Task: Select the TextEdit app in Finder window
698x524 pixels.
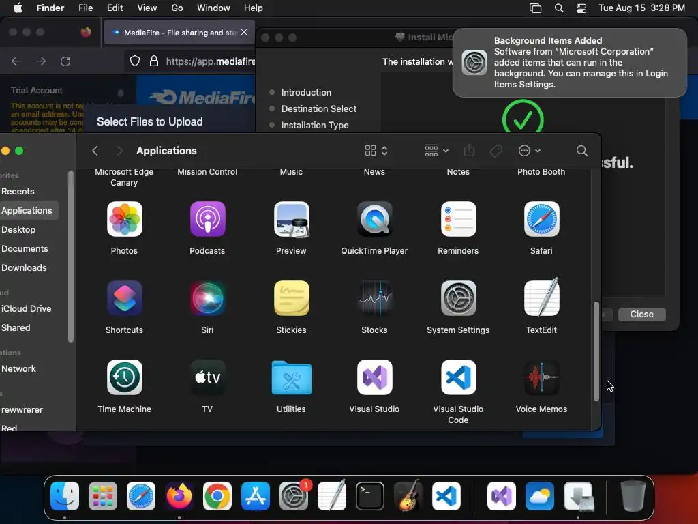Action: click(541, 297)
